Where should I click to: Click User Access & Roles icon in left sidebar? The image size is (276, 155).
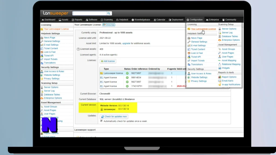pyautogui.click(x=42, y=72)
